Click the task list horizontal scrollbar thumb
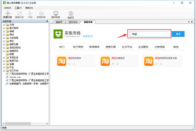This screenshot has width=196, height=131. point(18,123)
